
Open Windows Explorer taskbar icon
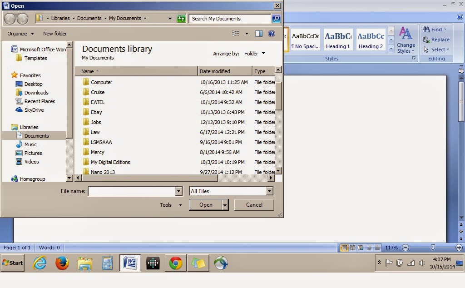(85, 263)
